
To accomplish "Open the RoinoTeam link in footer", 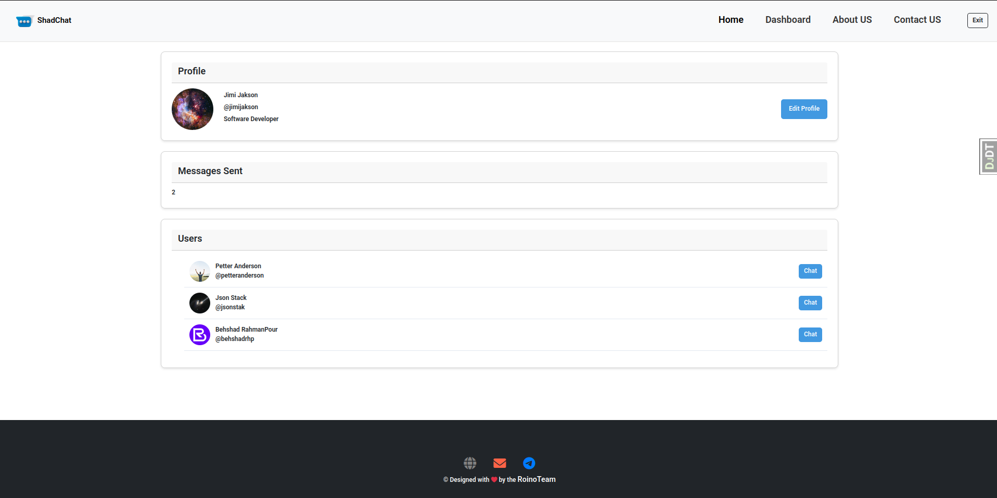I will [x=536, y=479].
